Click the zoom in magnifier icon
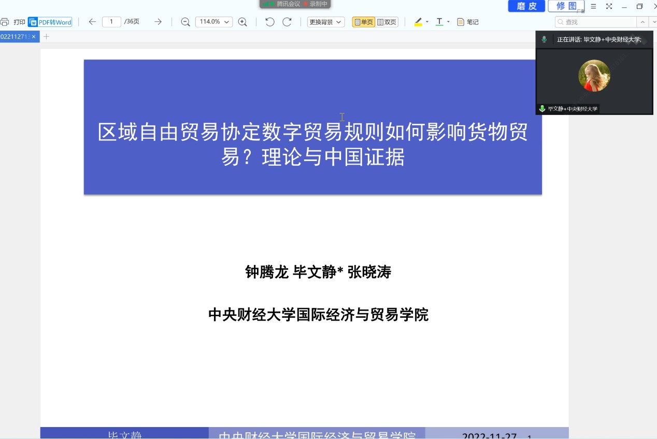Viewport: 657px width, 439px height. 242,22
